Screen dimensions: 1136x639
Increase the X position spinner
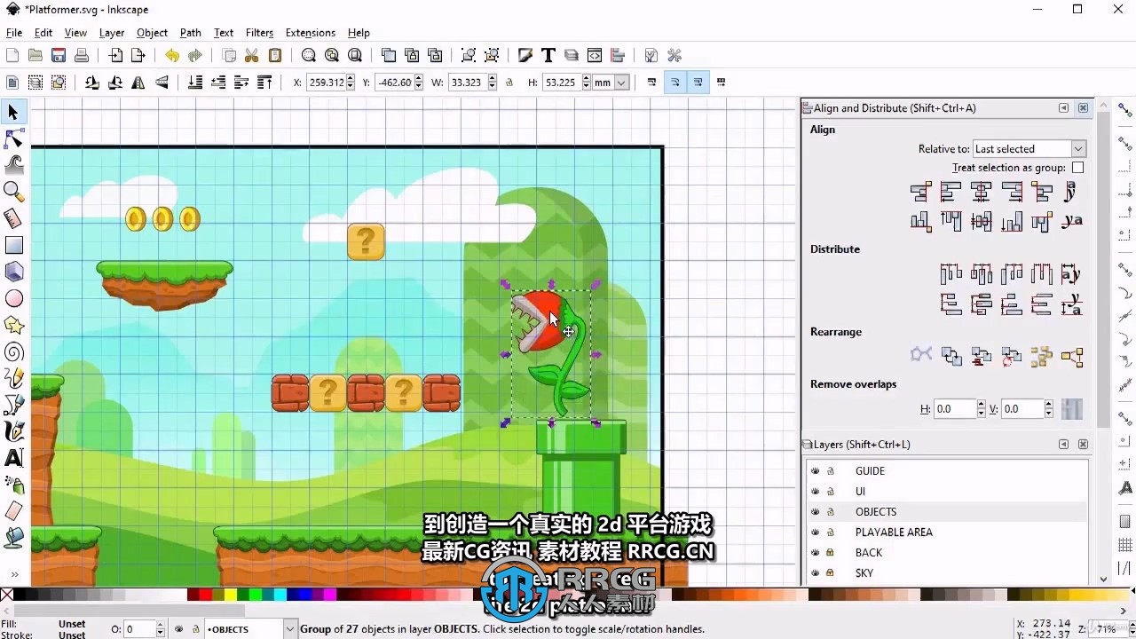coord(351,79)
